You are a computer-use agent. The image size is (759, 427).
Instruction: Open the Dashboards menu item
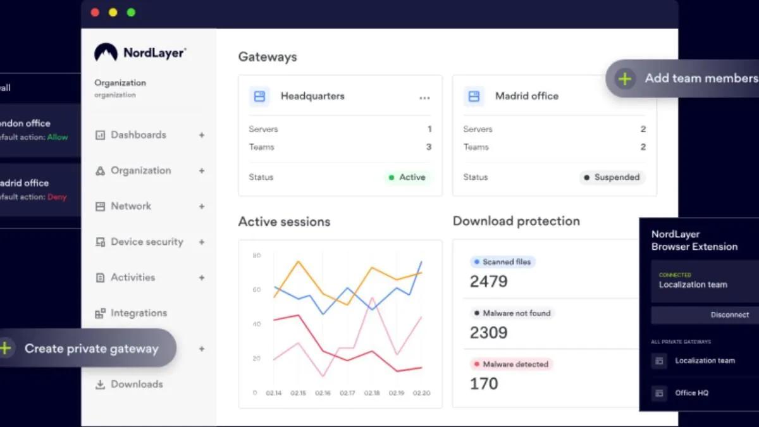(x=139, y=135)
